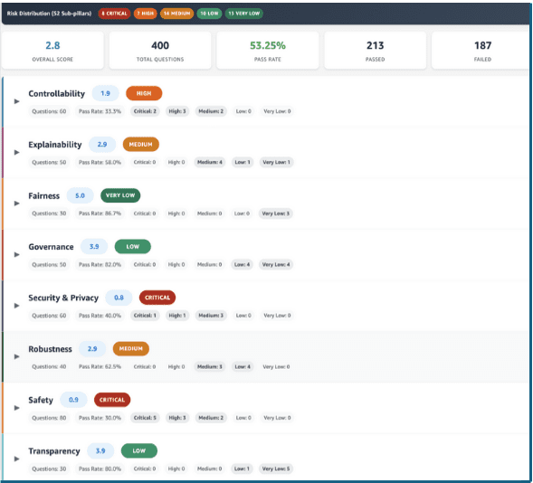
Task: Expand the Fairness section triangle
Action: pyautogui.click(x=16, y=204)
